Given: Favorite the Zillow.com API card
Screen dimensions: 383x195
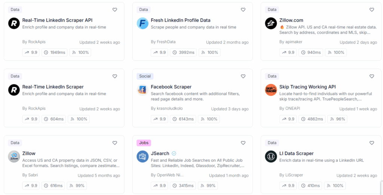Looking at the screenshot, I should point(372,10).
